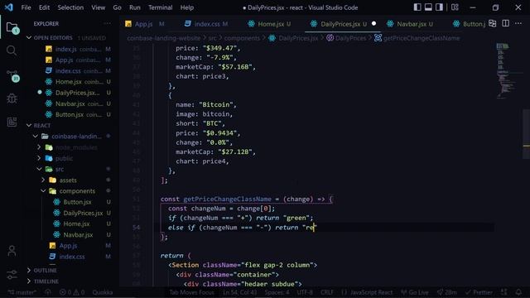Open the Help menu

(187, 7)
